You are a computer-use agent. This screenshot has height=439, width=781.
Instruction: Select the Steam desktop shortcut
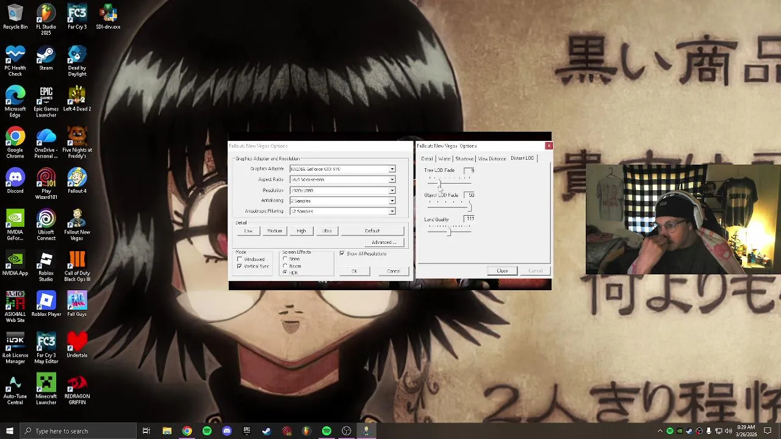(x=46, y=58)
